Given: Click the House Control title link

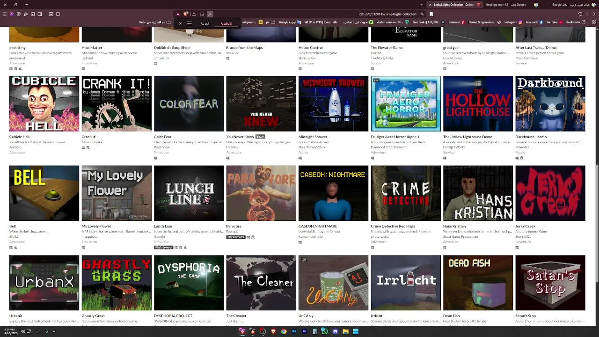Looking at the screenshot, I should click(x=311, y=48).
